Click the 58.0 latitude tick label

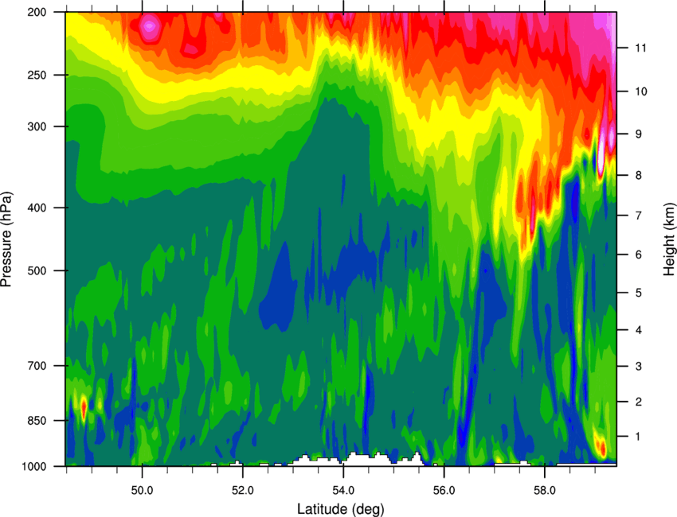(545, 491)
